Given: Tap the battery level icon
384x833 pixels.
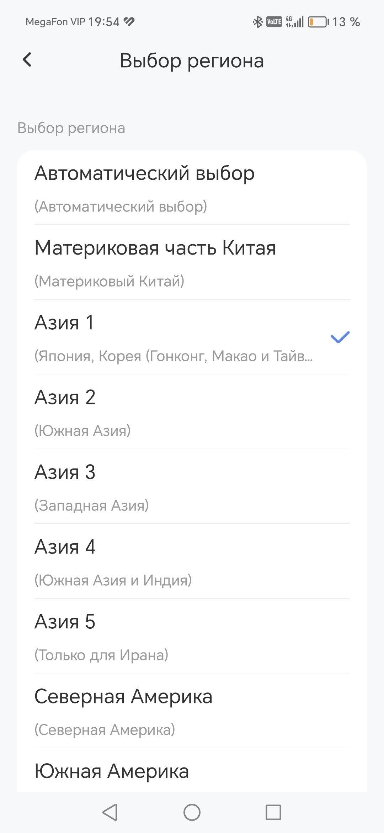Looking at the screenshot, I should click(318, 22).
